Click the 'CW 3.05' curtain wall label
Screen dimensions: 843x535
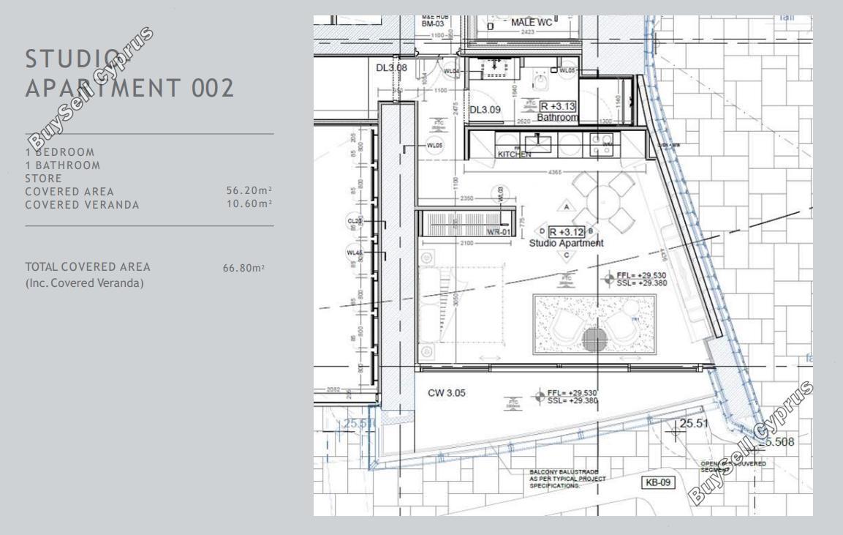pos(447,393)
